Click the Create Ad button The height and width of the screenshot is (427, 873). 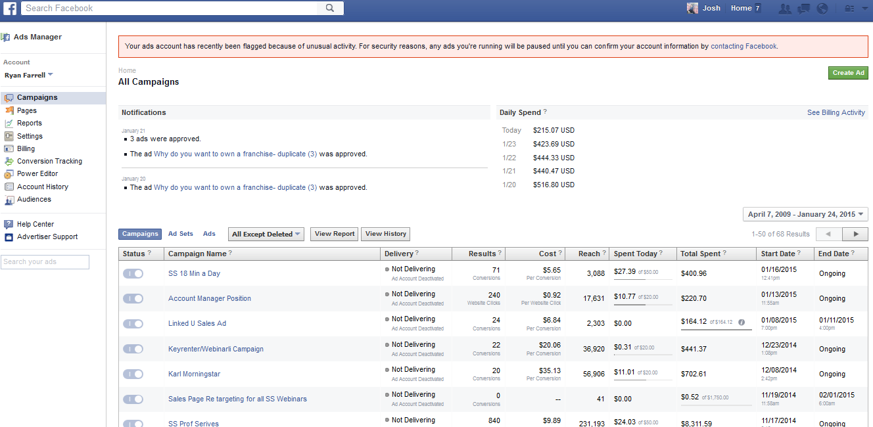pos(848,73)
